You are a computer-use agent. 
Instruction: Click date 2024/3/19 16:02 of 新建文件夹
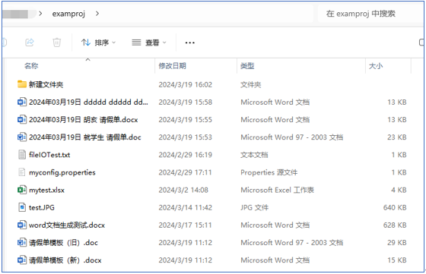coord(186,85)
